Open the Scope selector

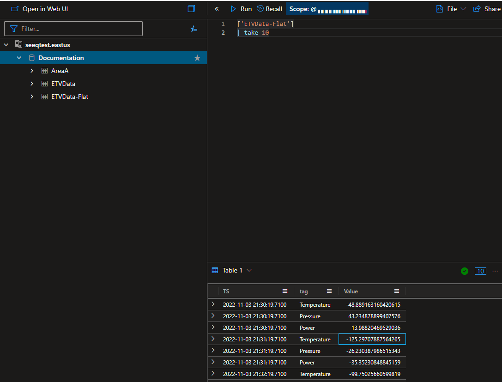coord(327,8)
